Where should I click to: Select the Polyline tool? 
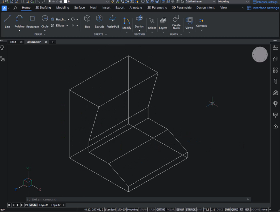pos(19,22)
